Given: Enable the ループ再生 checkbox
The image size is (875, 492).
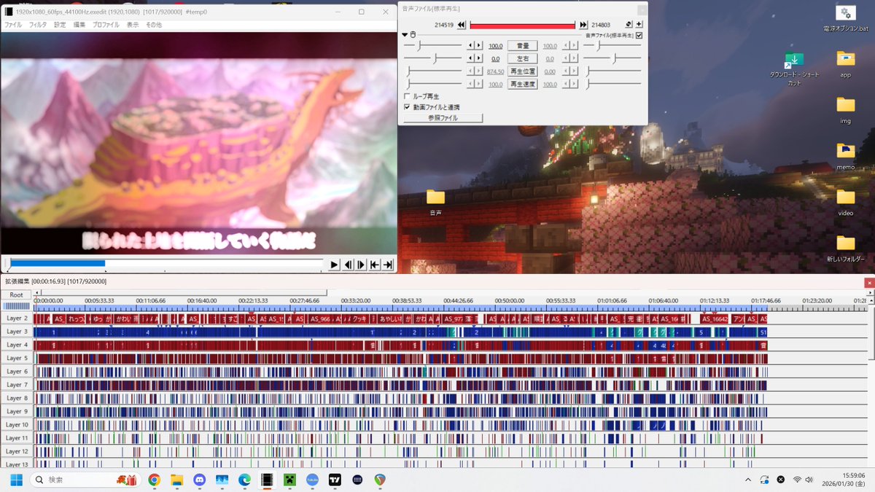Looking at the screenshot, I should (x=407, y=96).
